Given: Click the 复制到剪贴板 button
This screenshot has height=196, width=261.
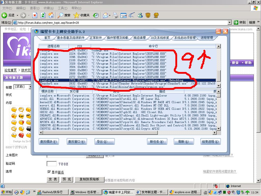Looking at the screenshot, I should [x=89, y=179].
